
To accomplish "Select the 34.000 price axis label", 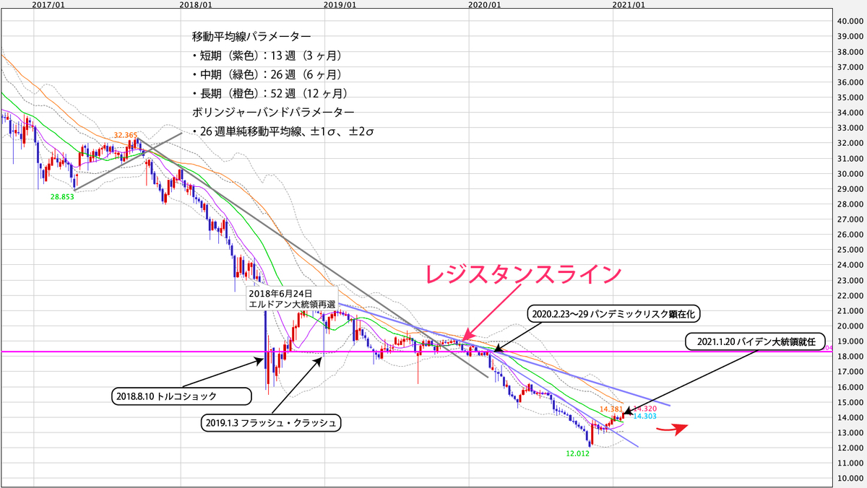I will (850, 113).
